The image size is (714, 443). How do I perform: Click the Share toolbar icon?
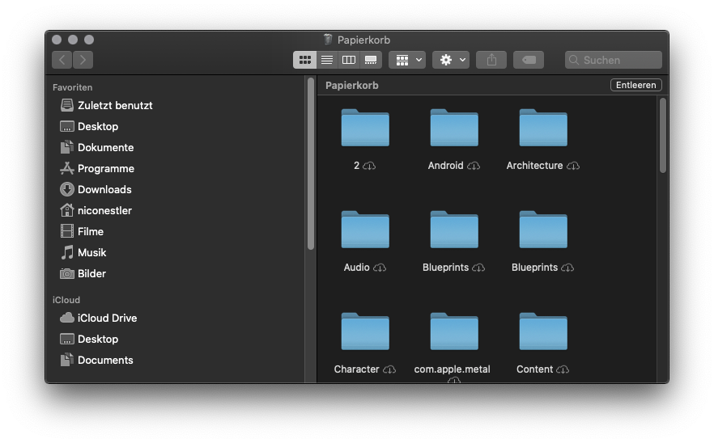[x=491, y=60]
